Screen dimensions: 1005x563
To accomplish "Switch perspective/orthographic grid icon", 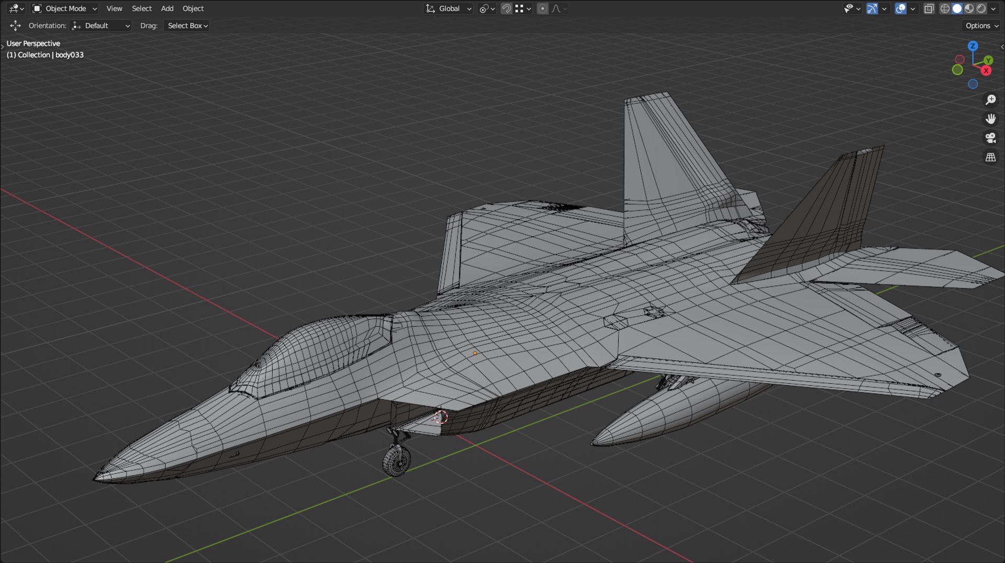I will click(x=990, y=157).
